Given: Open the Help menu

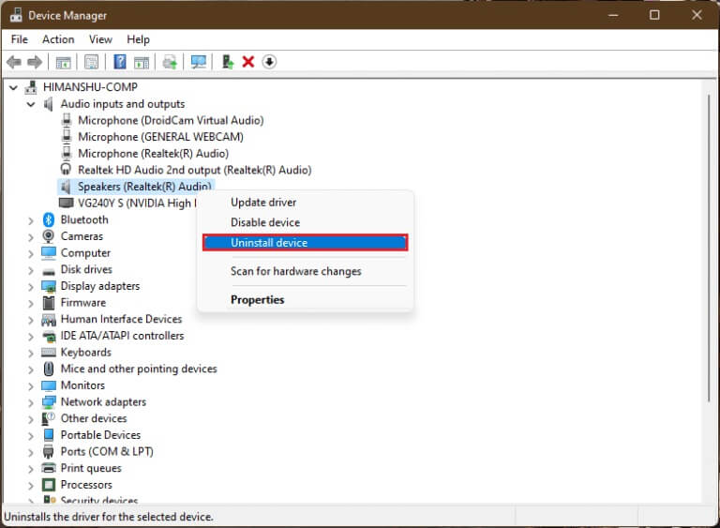Looking at the screenshot, I should 138,39.
